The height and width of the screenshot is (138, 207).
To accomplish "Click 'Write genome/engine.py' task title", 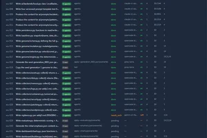I will click(x=37, y=57).
